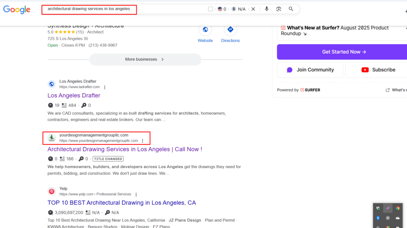Click the Surfer logo in Powered by

(310, 90)
